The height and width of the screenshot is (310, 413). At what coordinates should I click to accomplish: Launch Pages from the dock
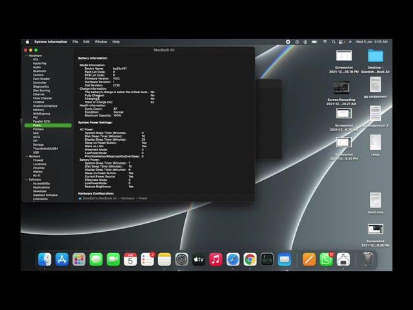(x=309, y=260)
